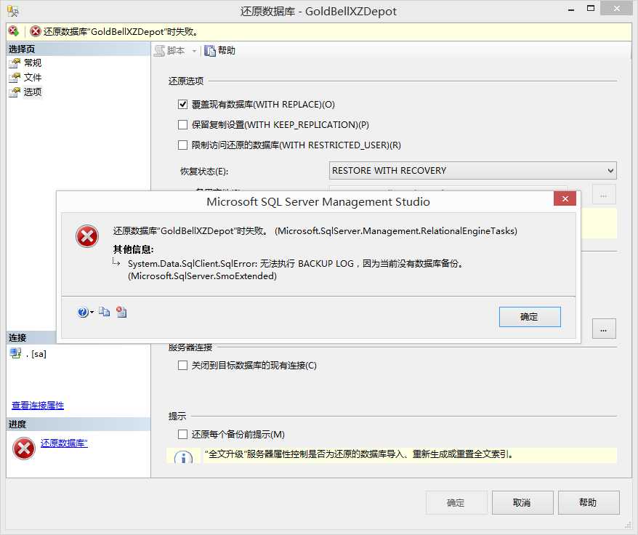The width and height of the screenshot is (638, 535).
Task: Maximize the restore database window
Action: (591, 9)
